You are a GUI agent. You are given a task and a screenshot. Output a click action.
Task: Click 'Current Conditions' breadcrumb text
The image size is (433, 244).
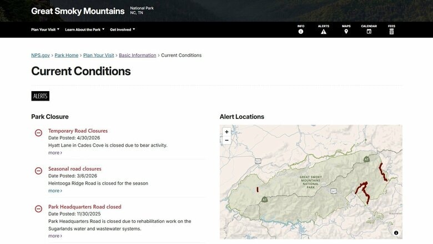click(x=181, y=55)
